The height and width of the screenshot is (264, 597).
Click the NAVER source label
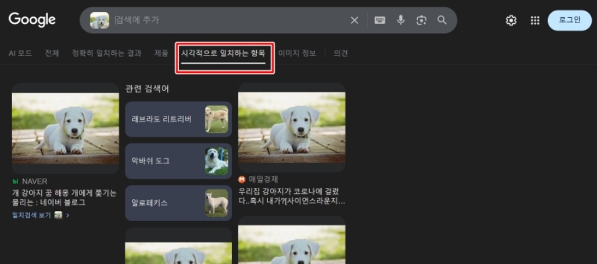34,181
